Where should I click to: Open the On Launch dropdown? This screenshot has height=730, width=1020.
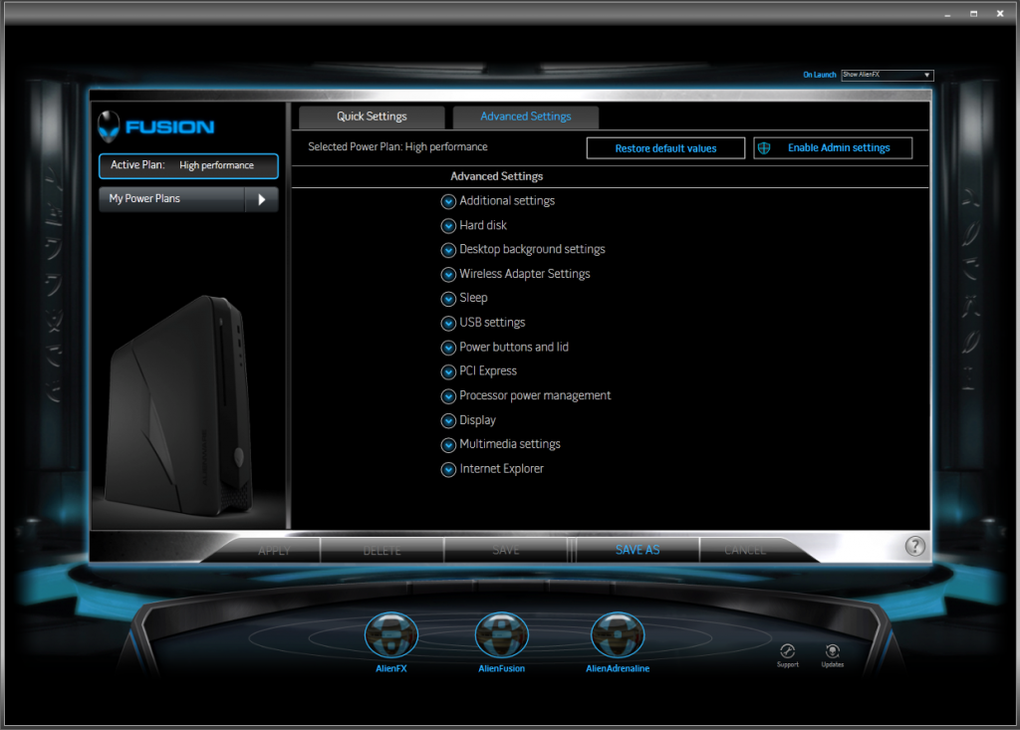point(887,75)
